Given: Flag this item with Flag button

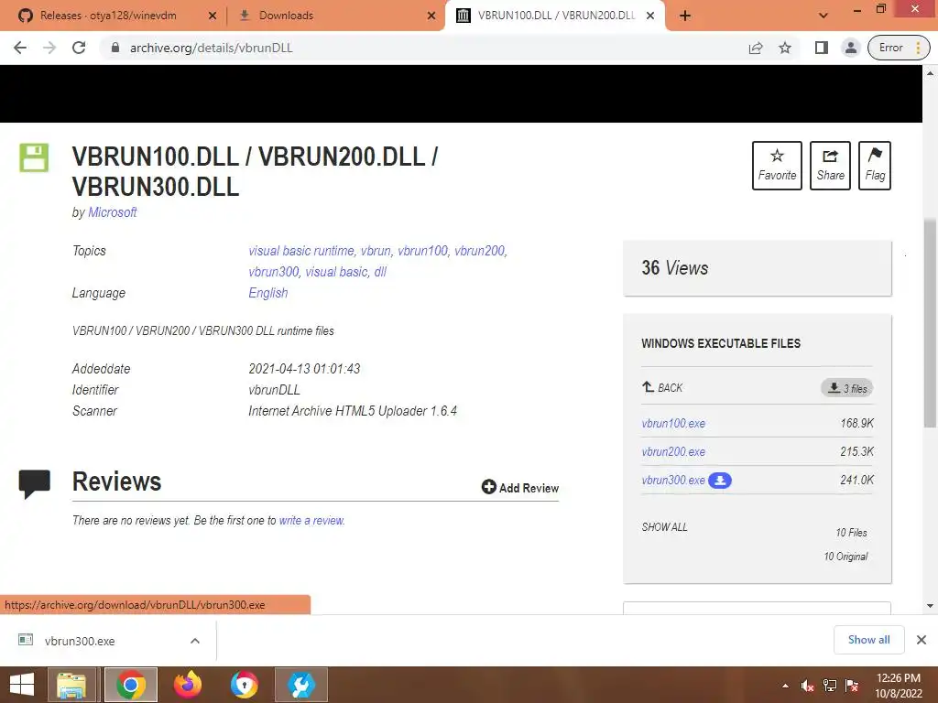Looking at the screenshot, I should (875, 166).
